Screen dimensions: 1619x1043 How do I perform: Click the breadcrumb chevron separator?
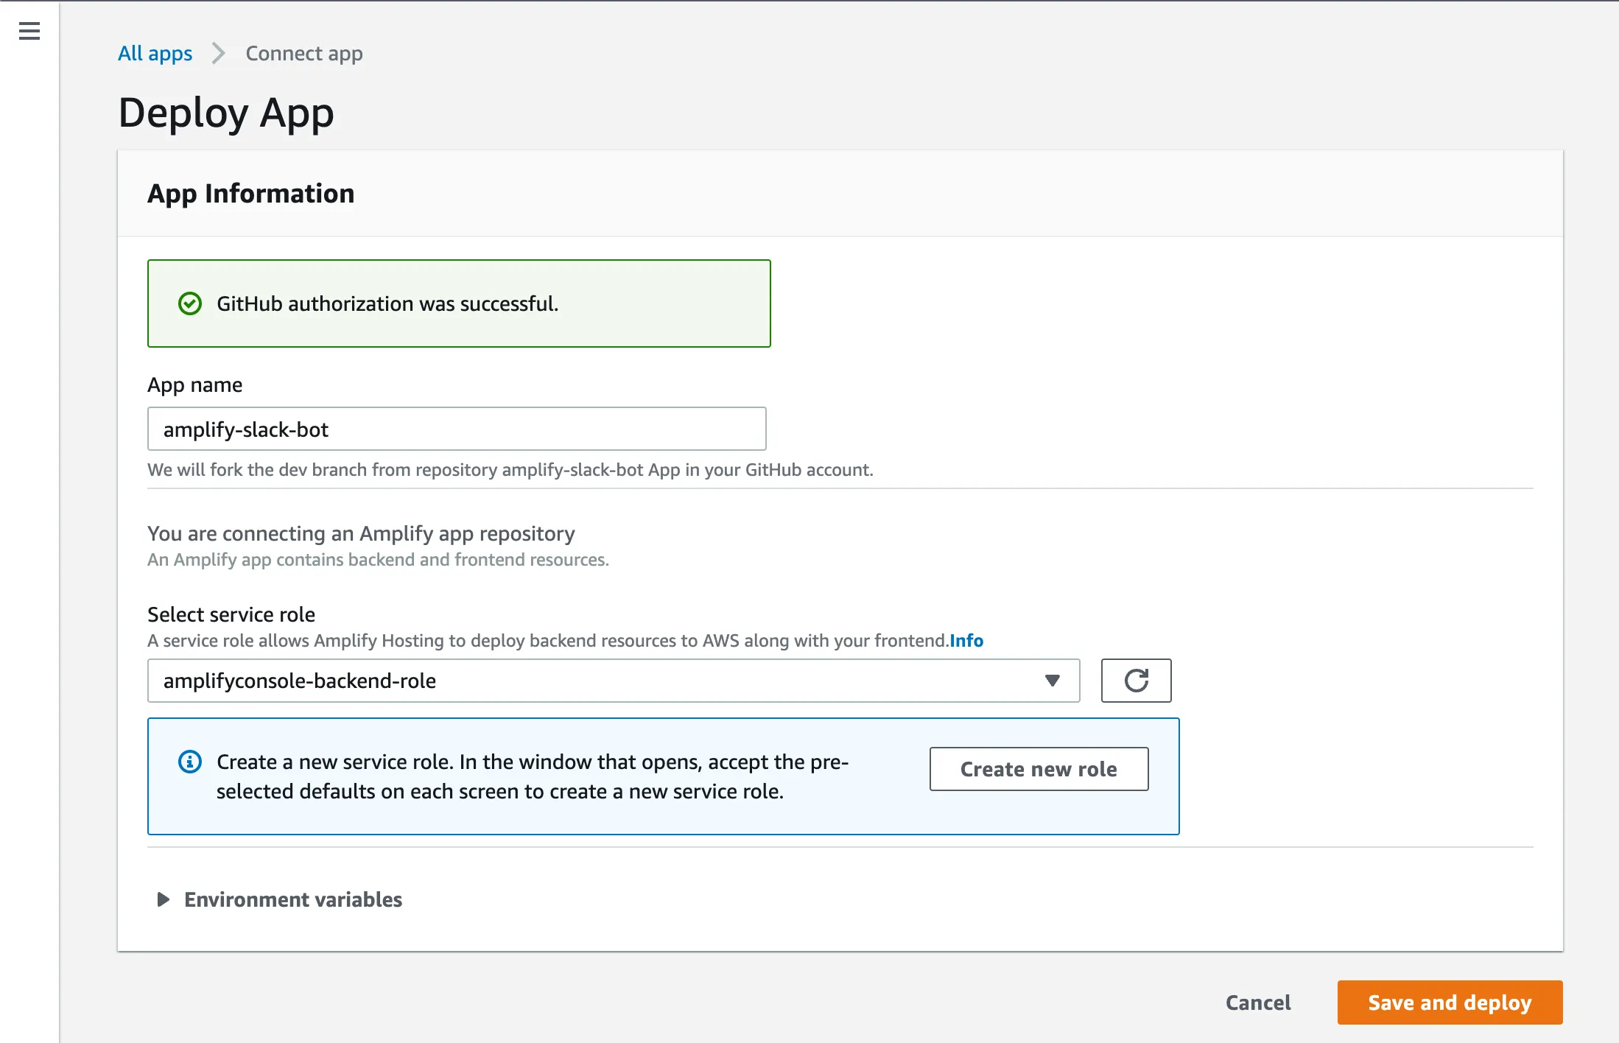[x=217, y=53]
